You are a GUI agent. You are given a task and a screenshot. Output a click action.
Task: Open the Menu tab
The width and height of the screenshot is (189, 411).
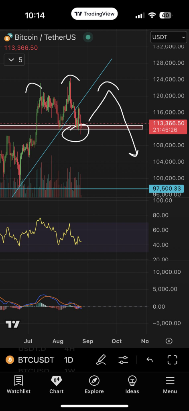click(170, 385)
